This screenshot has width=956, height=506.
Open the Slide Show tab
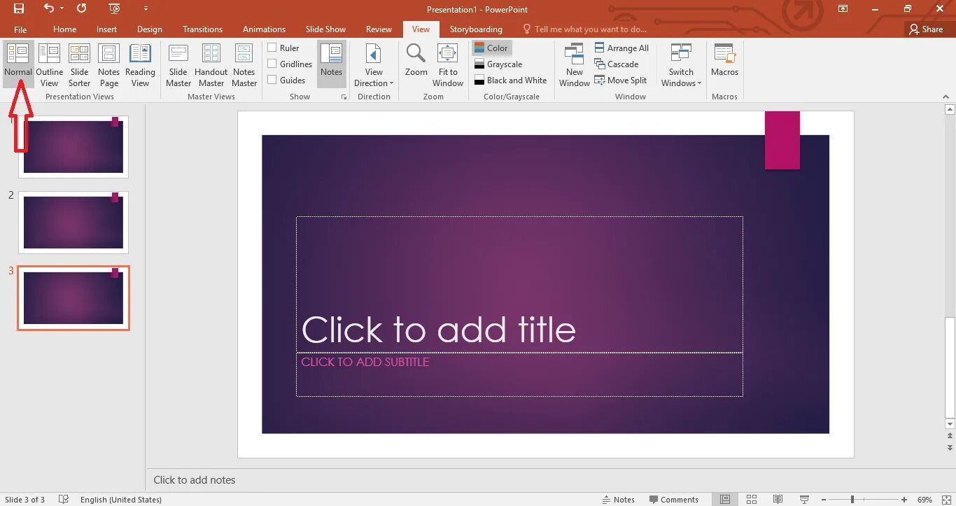(325, 29)
